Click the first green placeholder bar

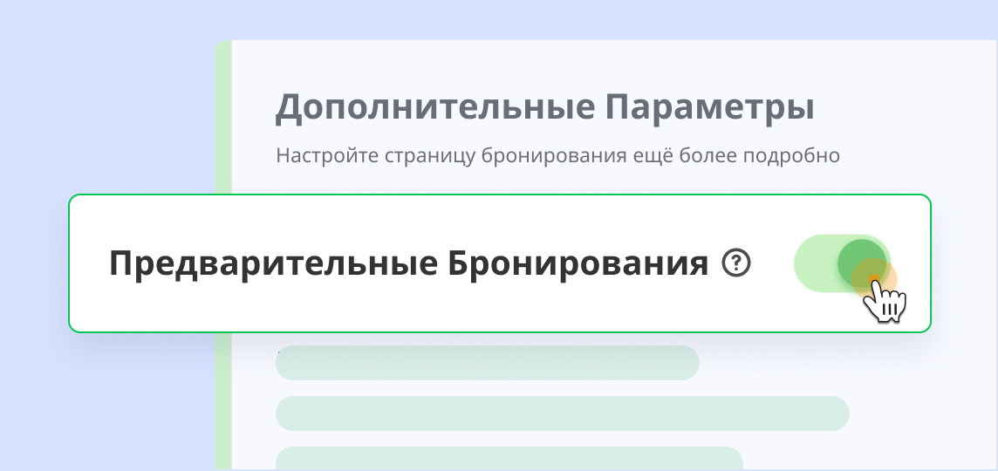click(487, 363)
